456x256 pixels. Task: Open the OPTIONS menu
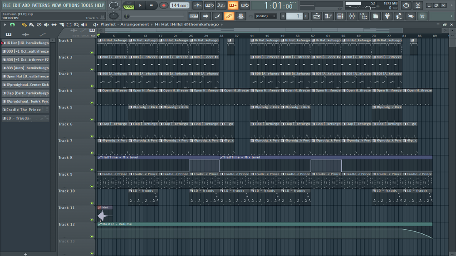pyautogui.click(x=71, y=5)
